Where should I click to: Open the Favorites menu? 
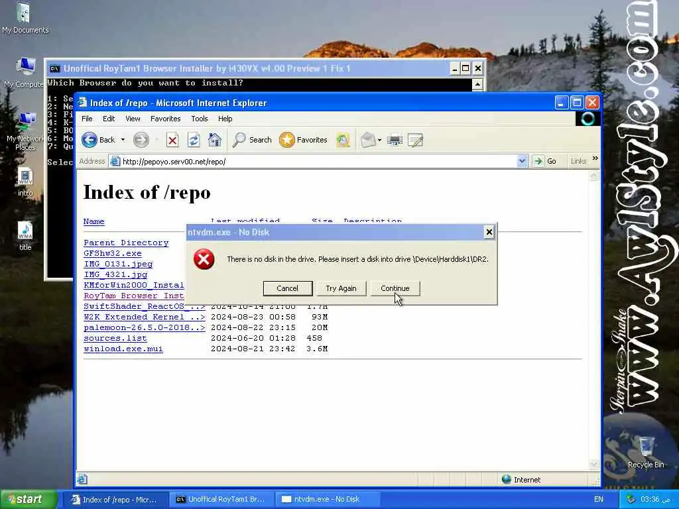pyautogui.click(x=165, y=119)
